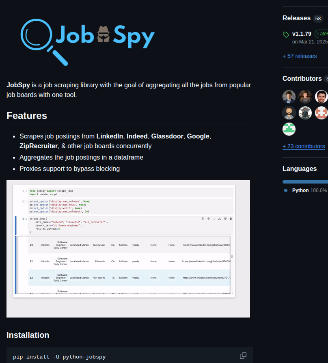Click the bold 'ZipRecruiter' text
328x363 pixels.
[x=39, y=146]
